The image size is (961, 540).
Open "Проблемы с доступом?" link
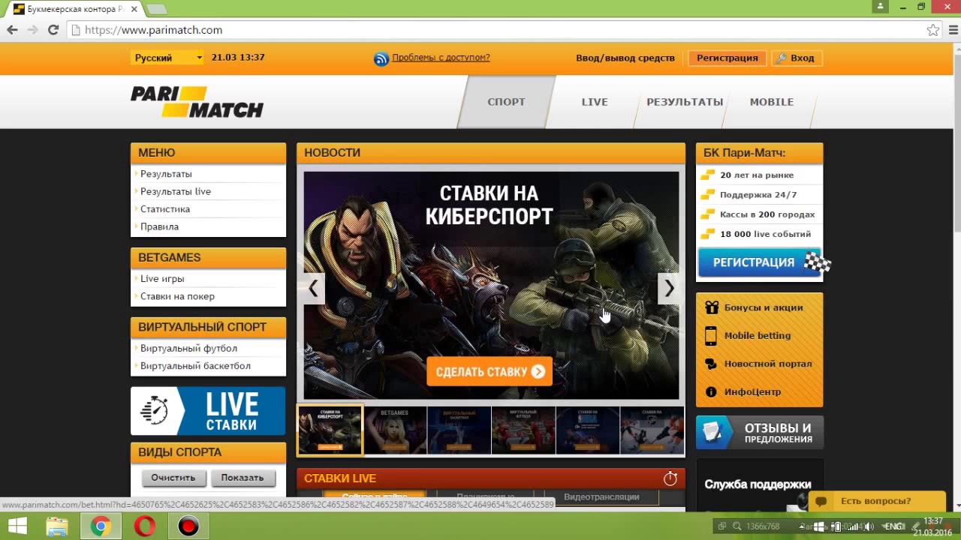tap(441, 57)
